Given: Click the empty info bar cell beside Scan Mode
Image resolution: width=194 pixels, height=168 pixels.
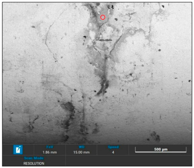Looking at the screenshot, I should (x=129, y=161).
